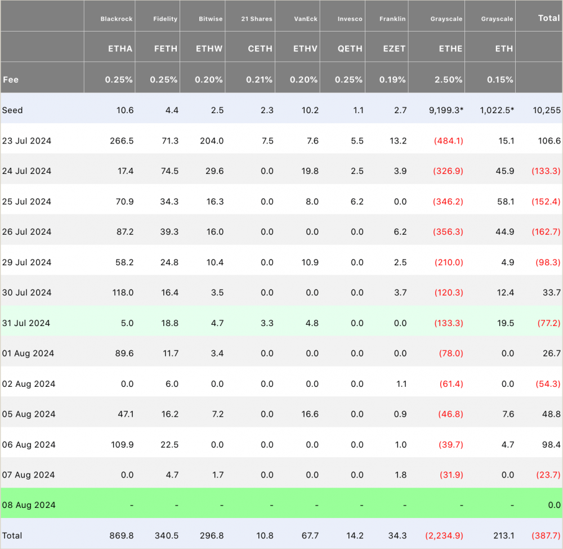
Task: Select the 266.5 Blackrock value
Action: coord(122,141)
